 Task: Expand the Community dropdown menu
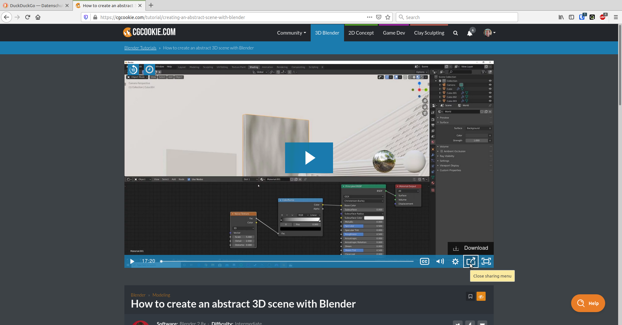click(291, 33)
